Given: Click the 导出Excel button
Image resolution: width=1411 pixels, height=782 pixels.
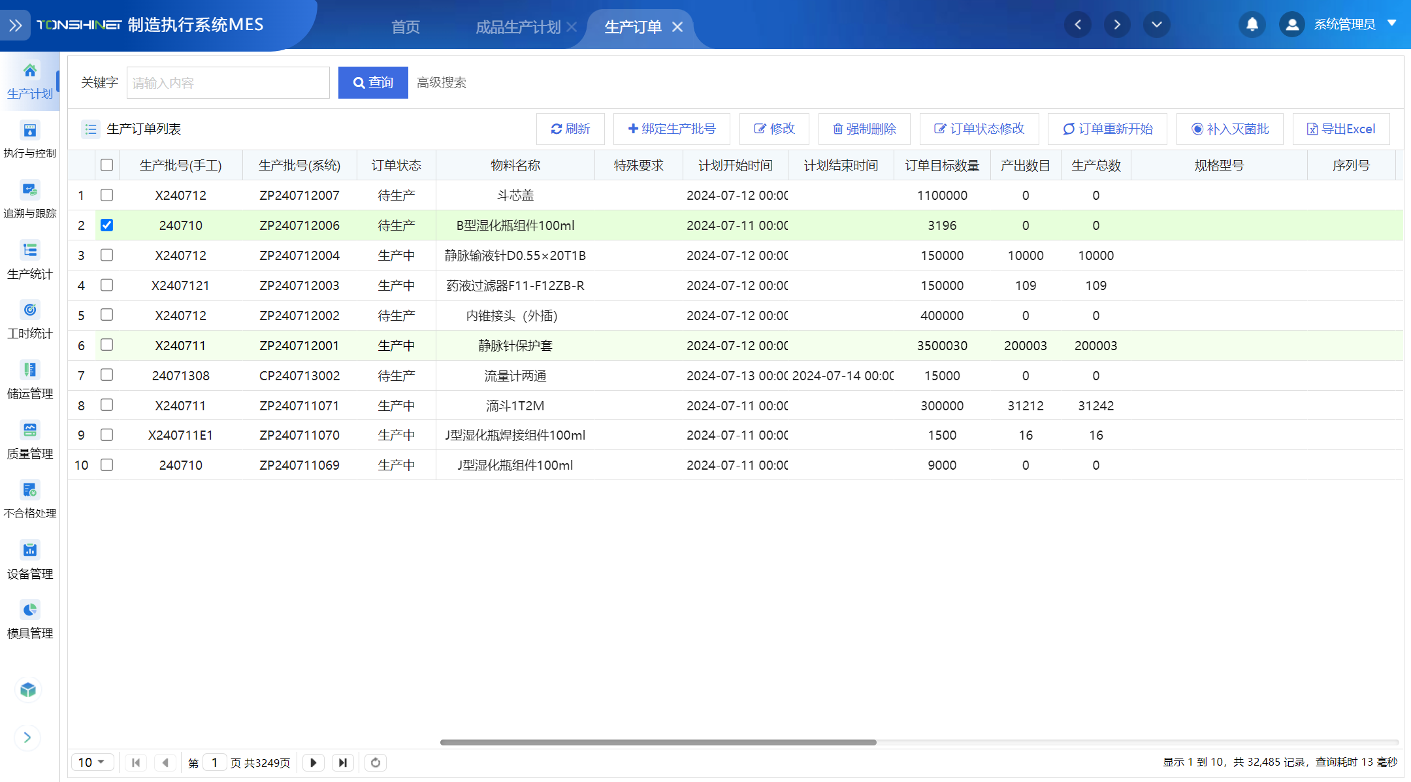Looking at the screenshot, I should coord(1341,129).
